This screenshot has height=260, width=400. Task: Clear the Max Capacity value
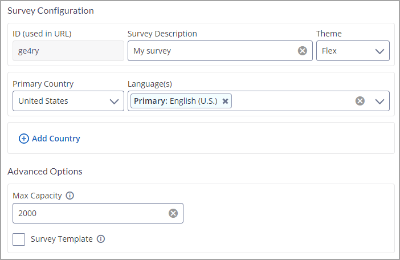[173, 213]
